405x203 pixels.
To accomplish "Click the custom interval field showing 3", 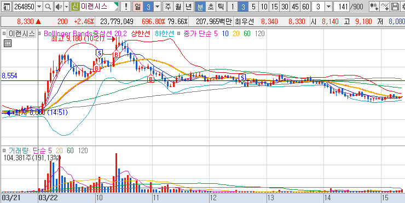I will pos(318,7).
